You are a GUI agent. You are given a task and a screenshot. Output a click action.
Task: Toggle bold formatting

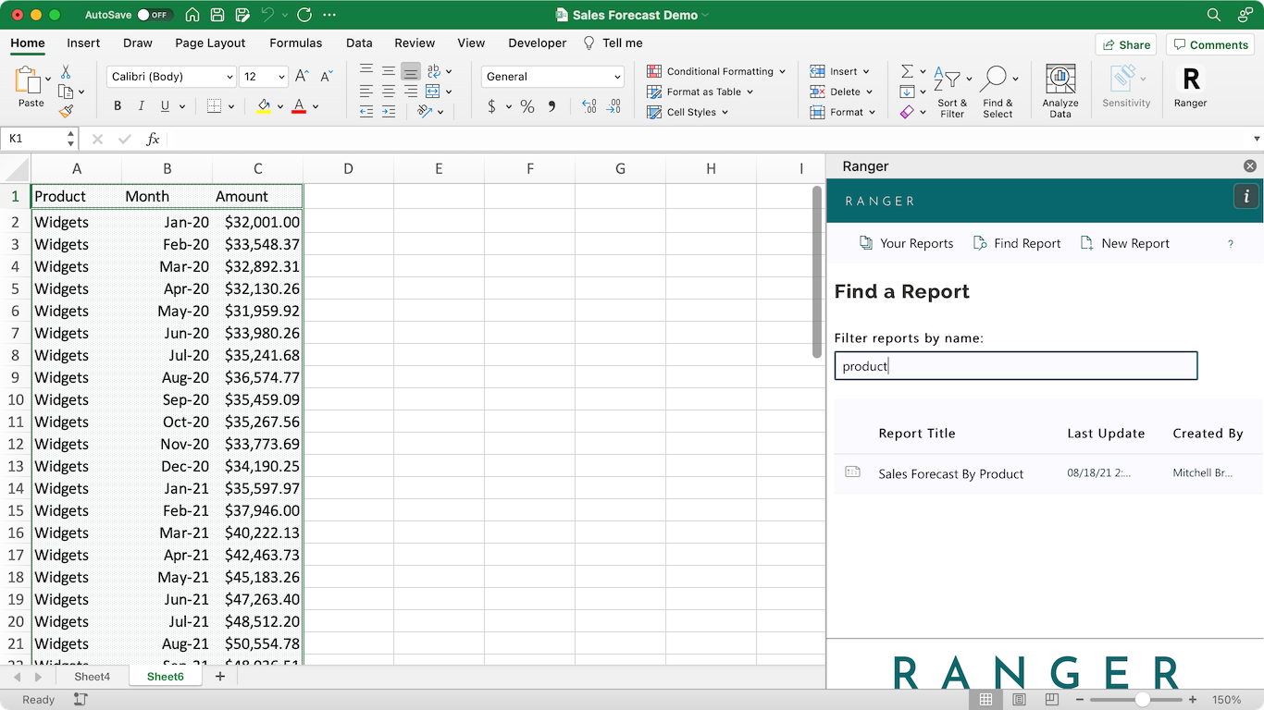tap(118, 106)
